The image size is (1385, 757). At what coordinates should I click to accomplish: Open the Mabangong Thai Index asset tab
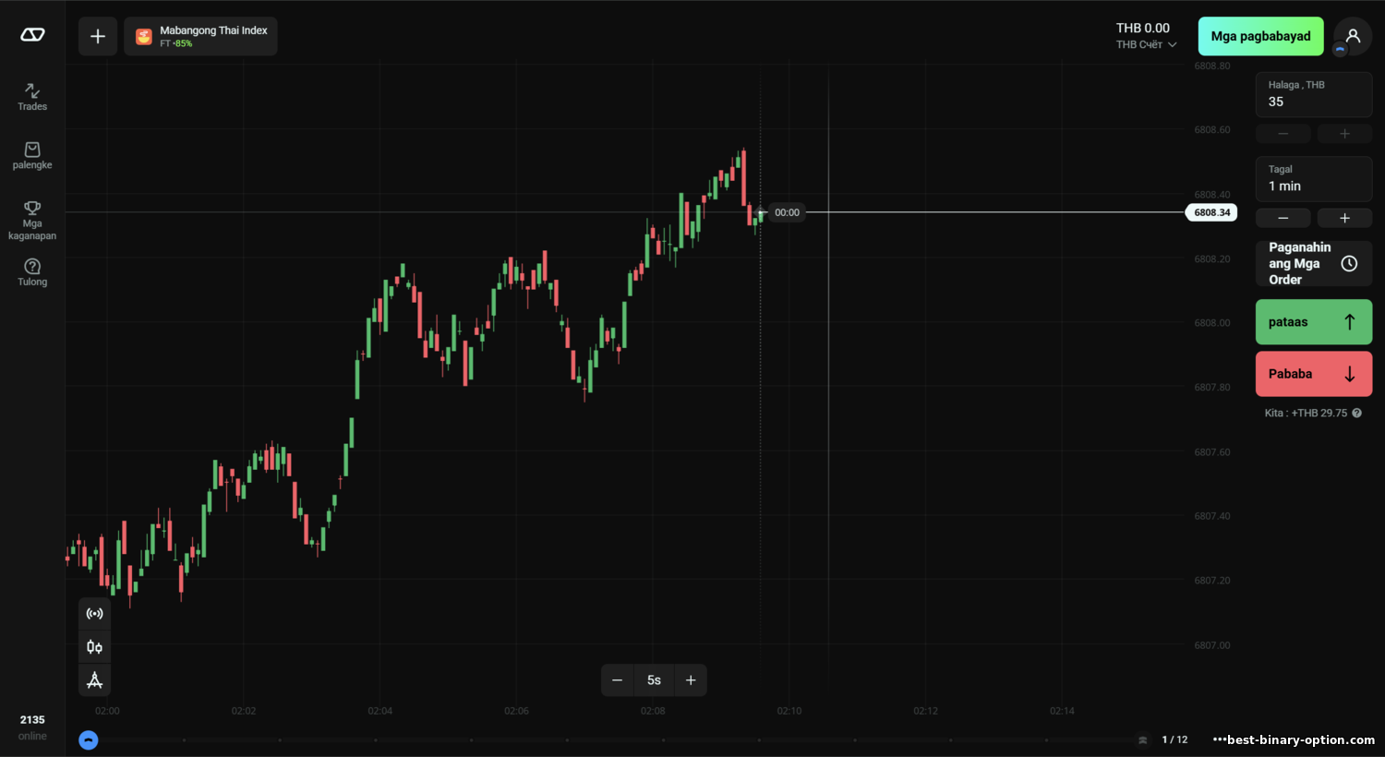pyautogui.click(x=201, y=37)
